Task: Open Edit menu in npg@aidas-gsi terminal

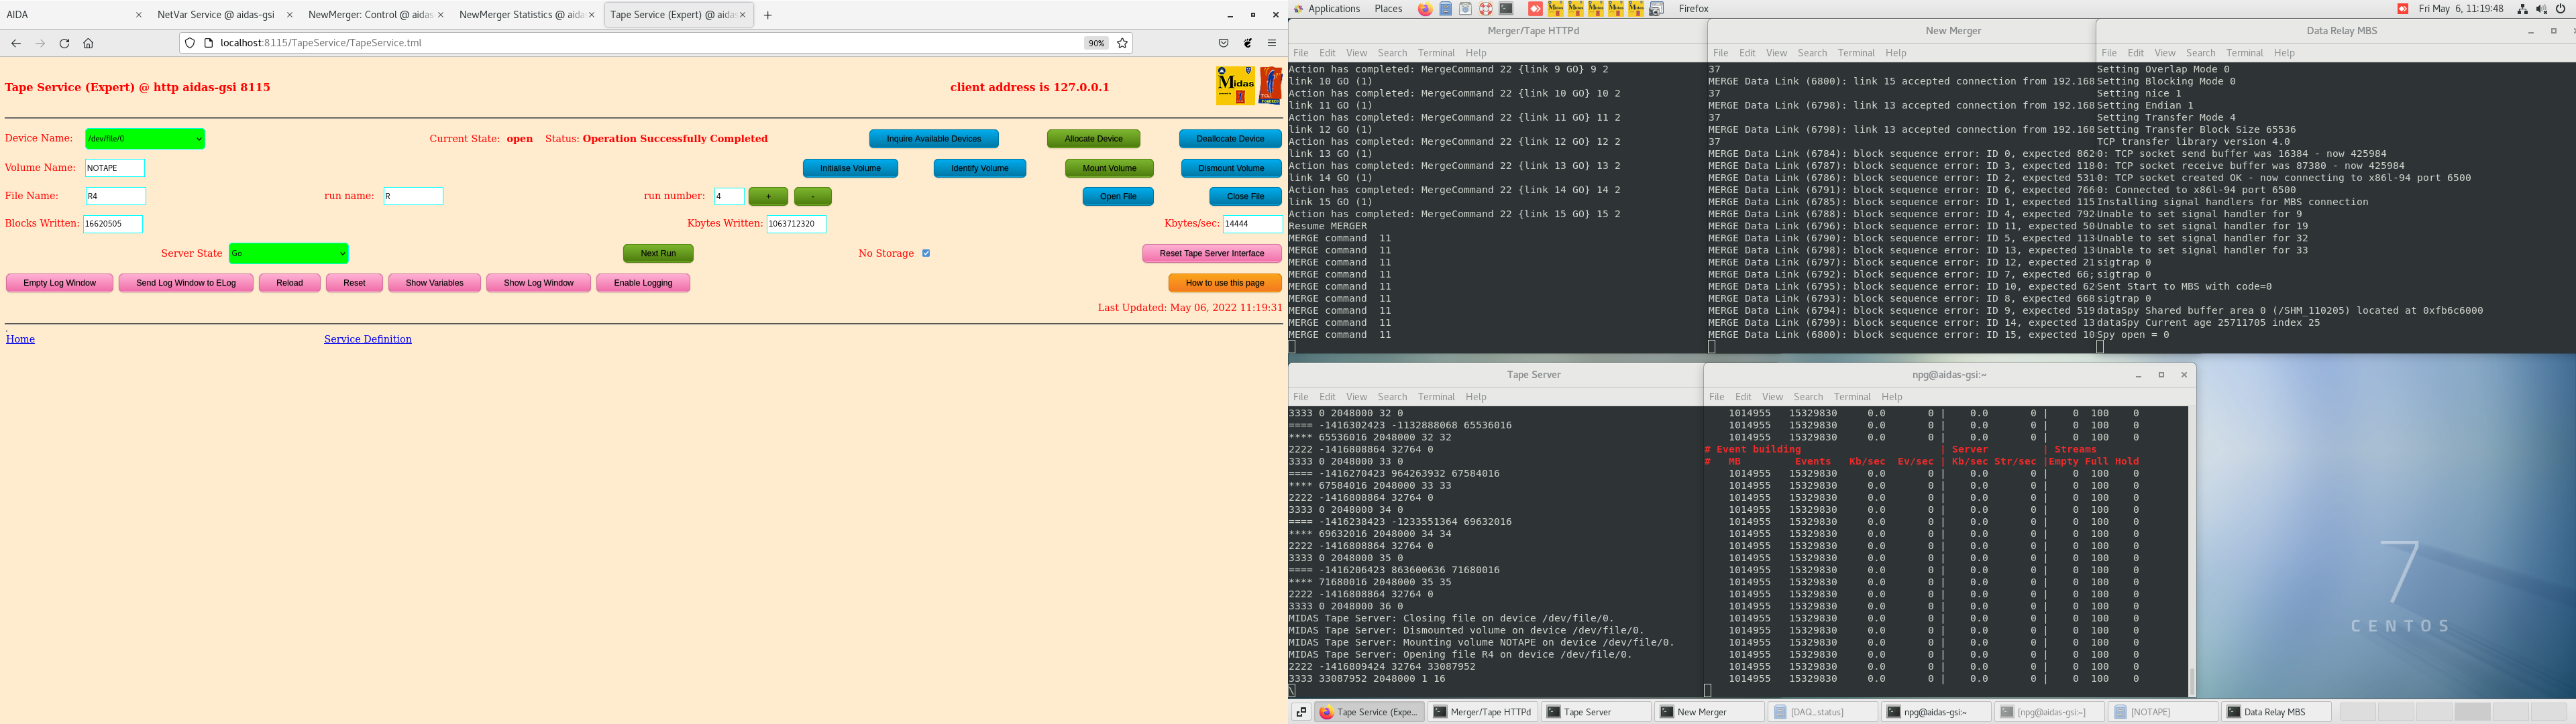Action: pyautogui.click(x=1743, y=397)
